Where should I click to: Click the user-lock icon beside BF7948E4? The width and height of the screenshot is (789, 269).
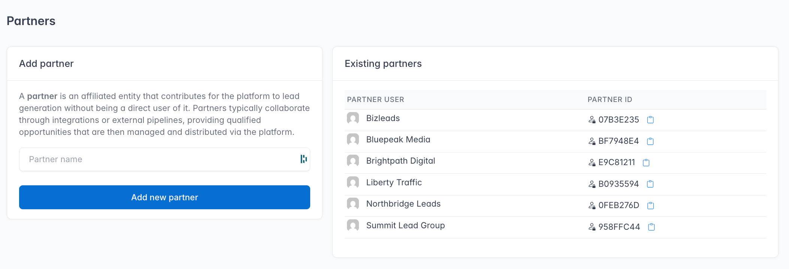(592, 141)
